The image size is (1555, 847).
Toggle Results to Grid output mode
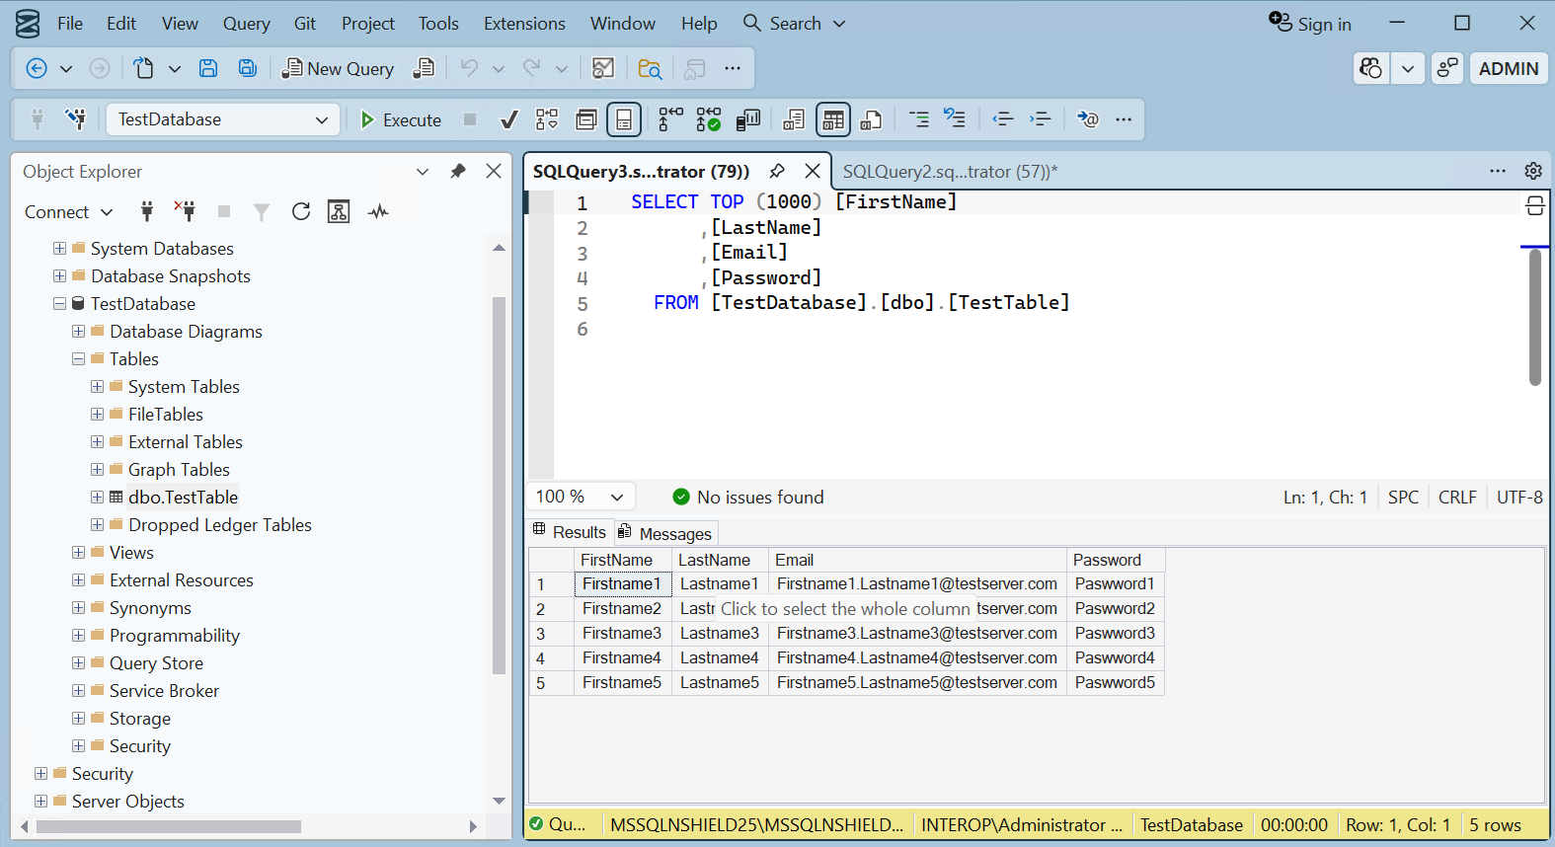click(x=833, y=119)
